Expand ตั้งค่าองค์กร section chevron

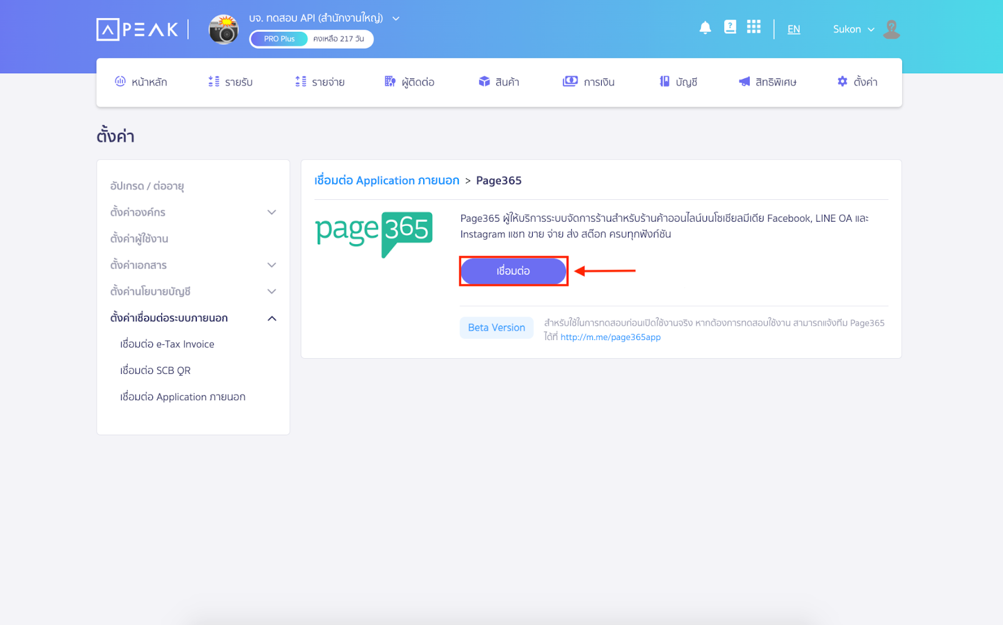[271, 212]
